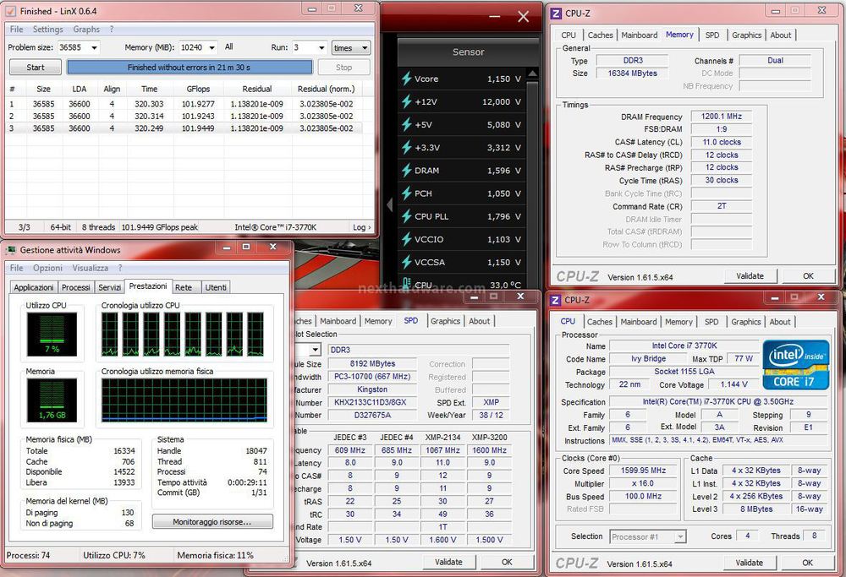This screenshot has height=577, width=846.
Task: Click the Memoria 1,76 GB gauge
Action: click(52, 400)
